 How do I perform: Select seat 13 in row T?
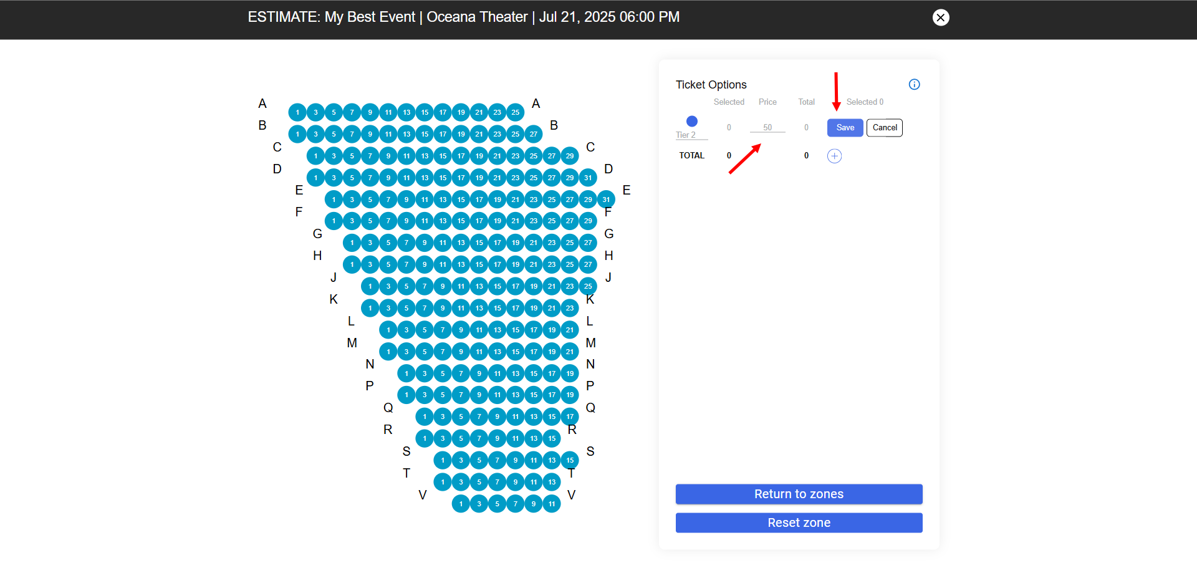coord(552,482)
